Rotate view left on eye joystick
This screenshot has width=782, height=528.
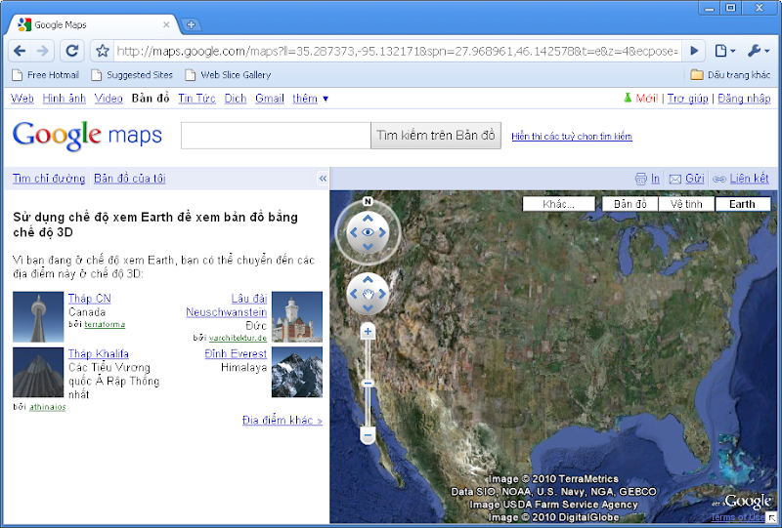(x=353, y=232)
